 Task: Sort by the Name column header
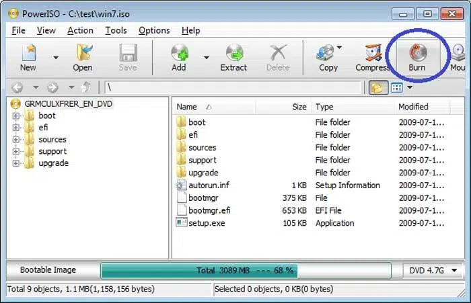click(214, 107)
